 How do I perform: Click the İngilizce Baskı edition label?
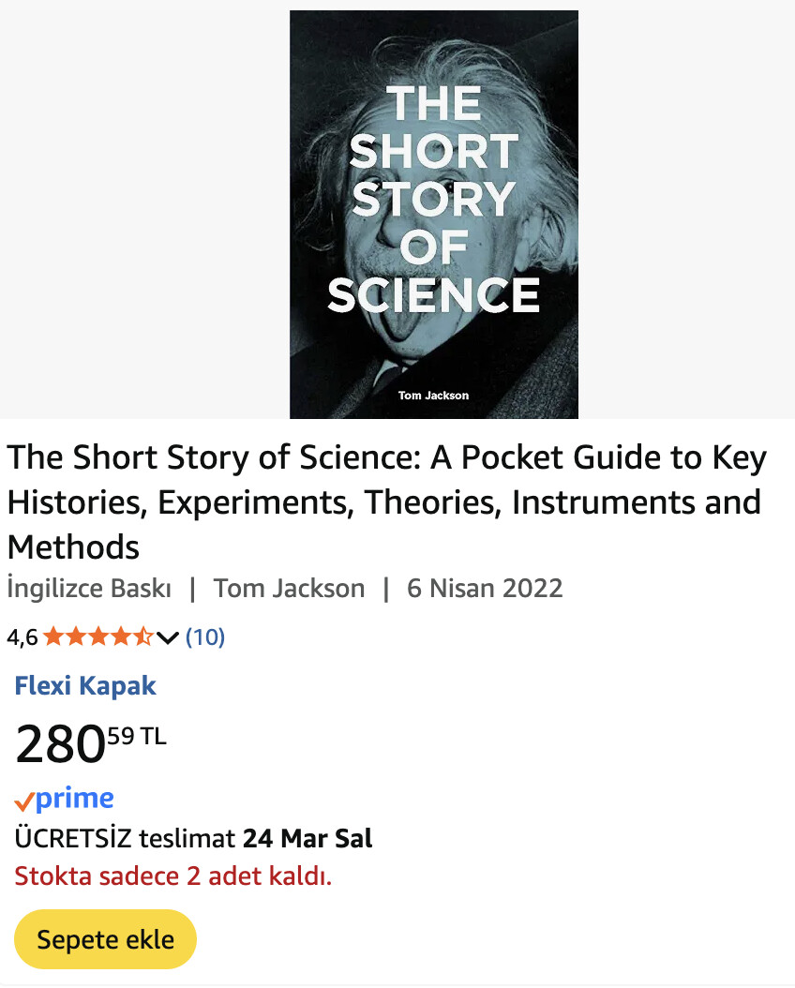coord(89,589)
